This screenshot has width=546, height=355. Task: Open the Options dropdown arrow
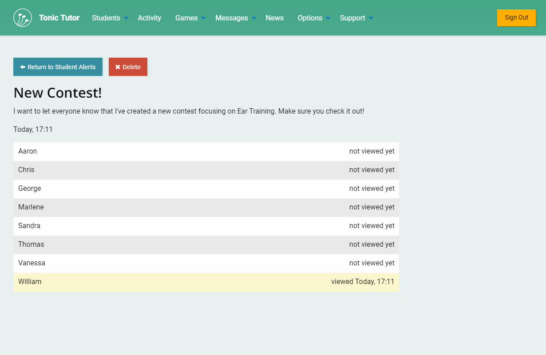point(328,18)
